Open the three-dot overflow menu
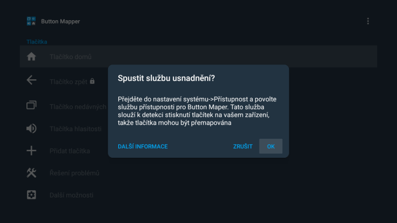Viewport: 397px width, 223px height. tap(368, 21)
